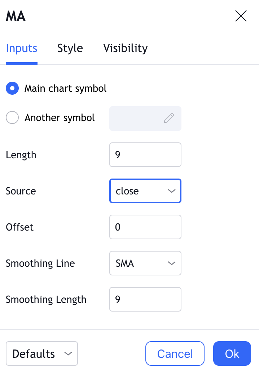
Task: Open the Style tab
Action: tap(70, 48)
